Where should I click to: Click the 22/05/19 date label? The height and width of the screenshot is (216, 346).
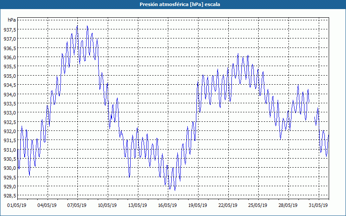coord(228,205)
